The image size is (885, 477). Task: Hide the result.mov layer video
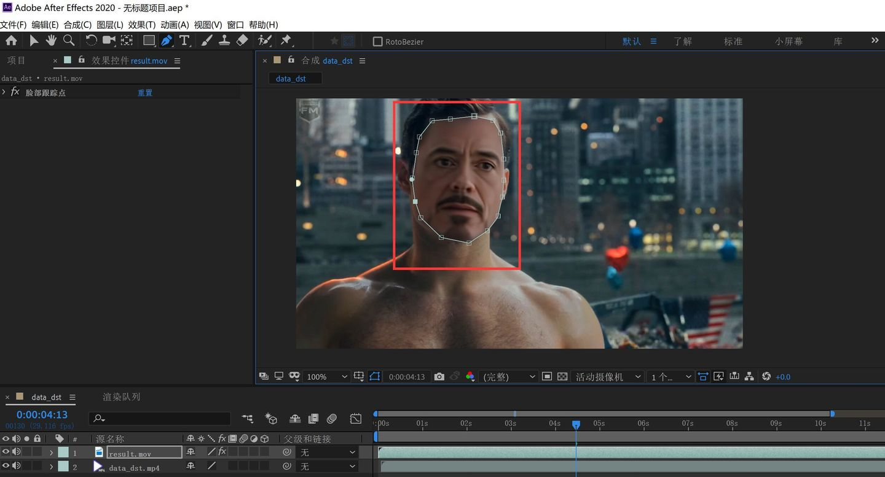click(x=6, y=452)
